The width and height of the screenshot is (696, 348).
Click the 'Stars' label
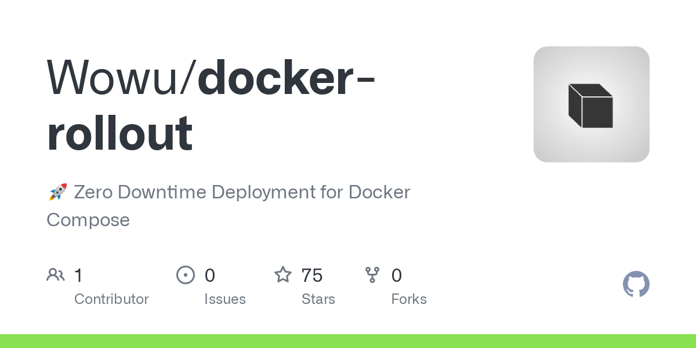[318, 299]
